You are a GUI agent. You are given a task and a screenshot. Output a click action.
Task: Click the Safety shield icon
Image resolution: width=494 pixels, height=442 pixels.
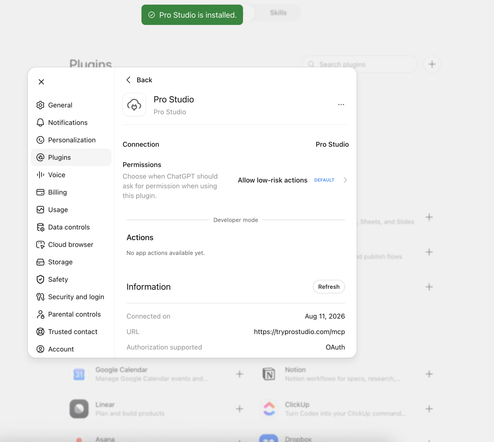40,279
